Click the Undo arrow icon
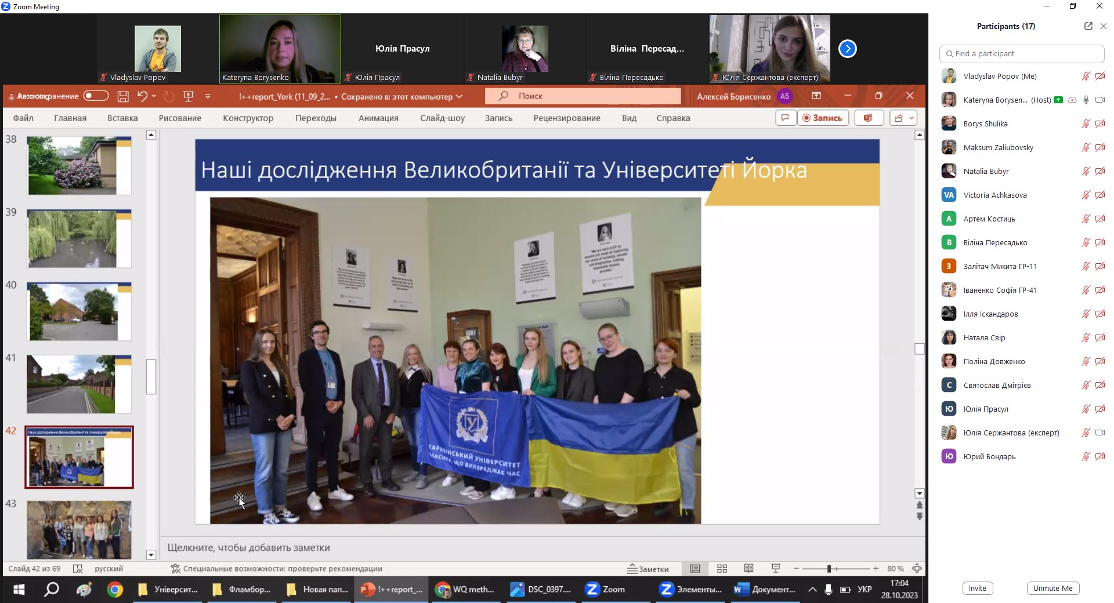 (x=142, y=96)
